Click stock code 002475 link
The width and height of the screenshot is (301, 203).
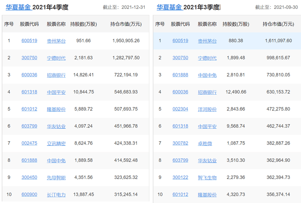point(29,143)
